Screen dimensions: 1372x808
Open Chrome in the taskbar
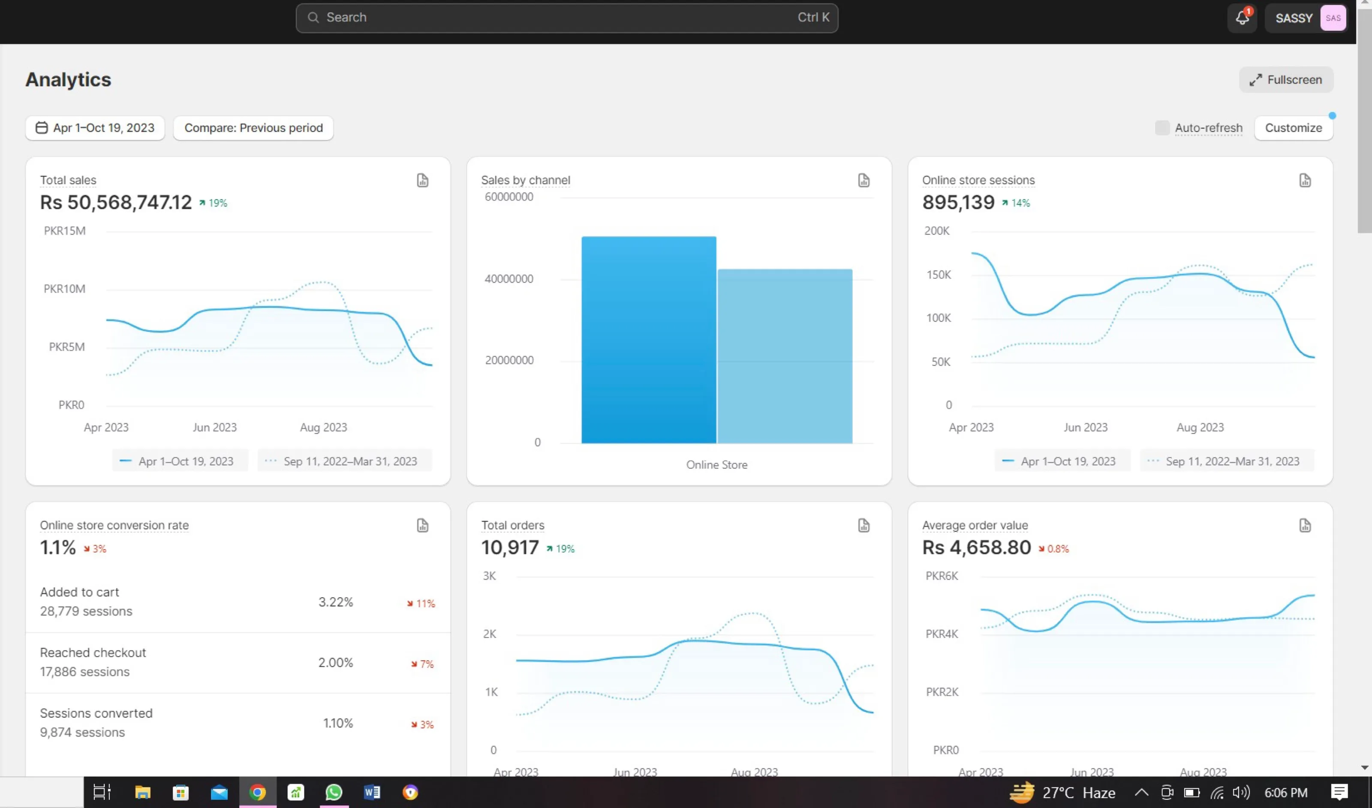[258, 792]
